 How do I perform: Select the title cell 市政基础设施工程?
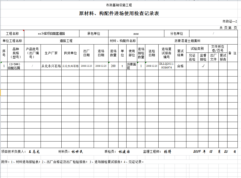tap(119, 5)
